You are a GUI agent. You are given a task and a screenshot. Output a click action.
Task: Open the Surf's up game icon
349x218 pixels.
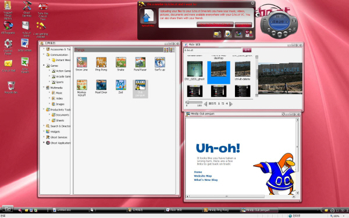(x=160, y=62)
